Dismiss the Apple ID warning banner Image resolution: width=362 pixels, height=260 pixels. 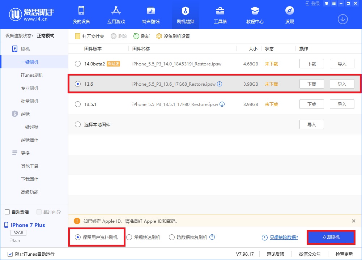(353, 221)
